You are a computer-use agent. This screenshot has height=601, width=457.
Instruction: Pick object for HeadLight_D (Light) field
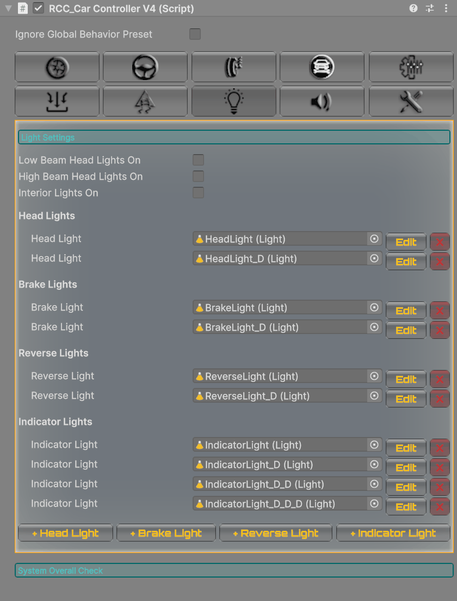click(374, 258)
